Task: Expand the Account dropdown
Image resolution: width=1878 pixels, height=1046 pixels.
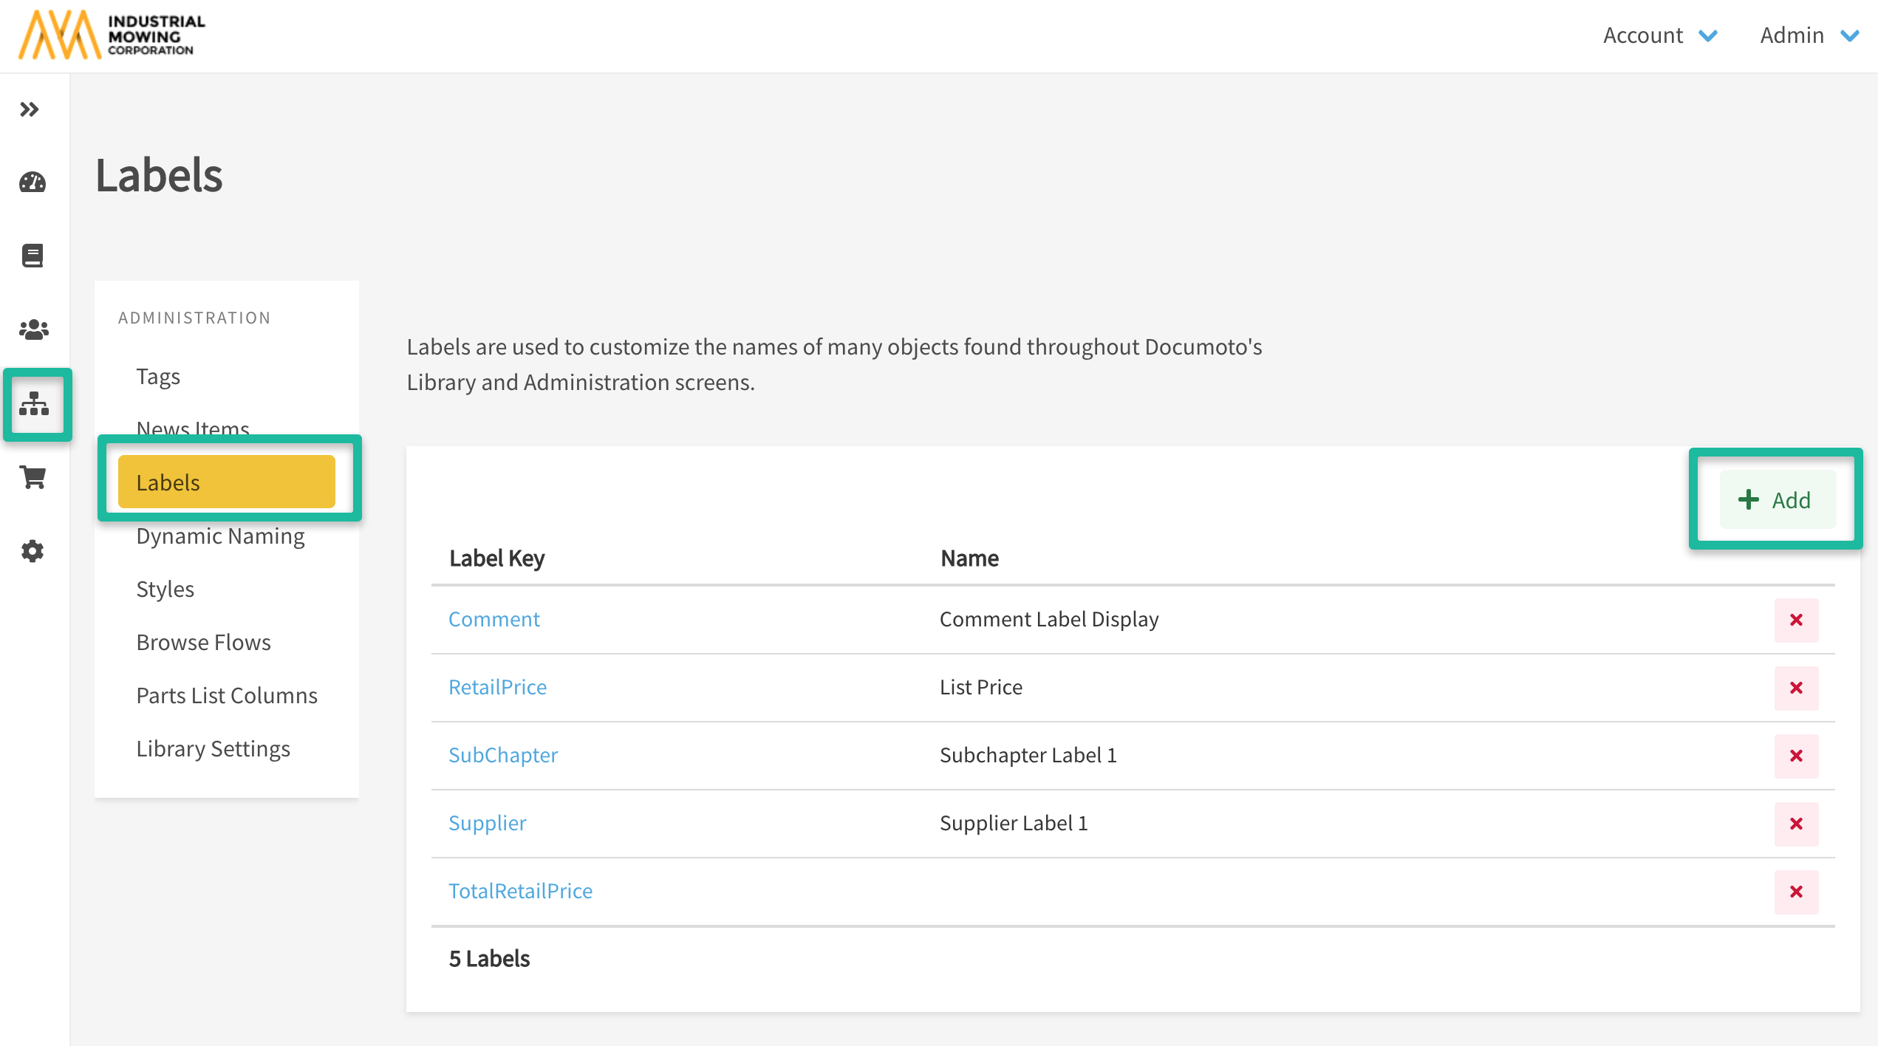Action: coord(1659,35)
